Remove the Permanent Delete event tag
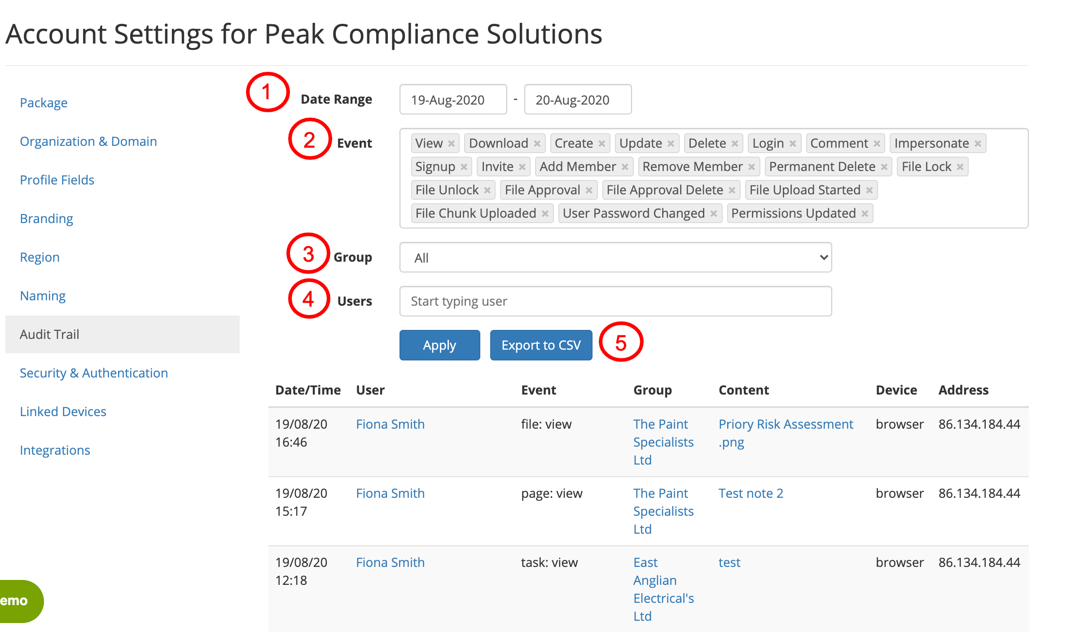The height and width of the screenshot is (632, 1080). tap(884, 167)
